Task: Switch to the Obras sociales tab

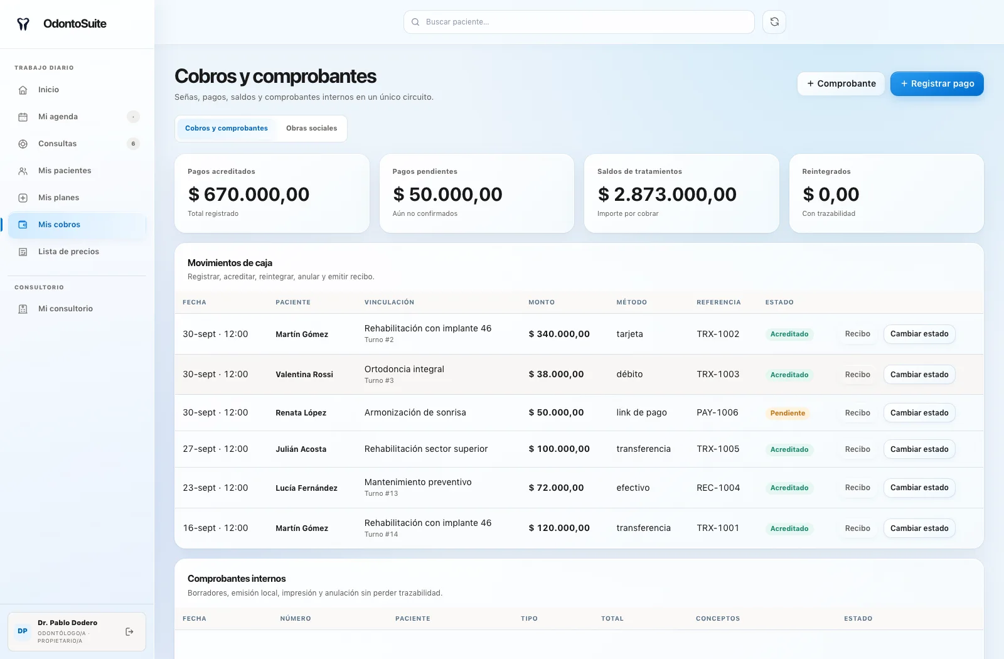Action: click(311, 128)
